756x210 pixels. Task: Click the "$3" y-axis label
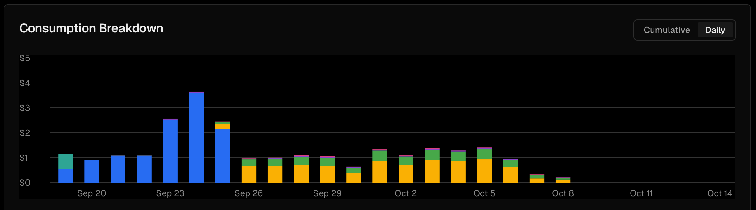coord(25,108)
